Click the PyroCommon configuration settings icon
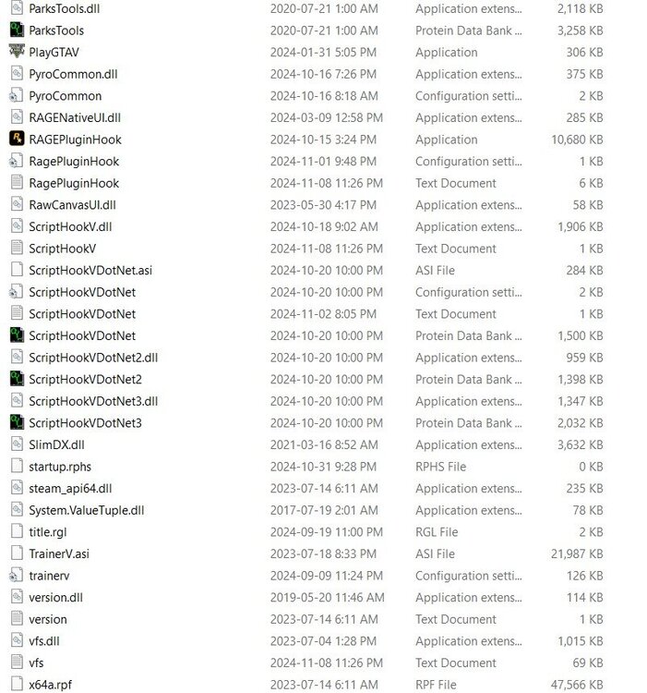This screenshot has height=693, width=647. point(16,95)
